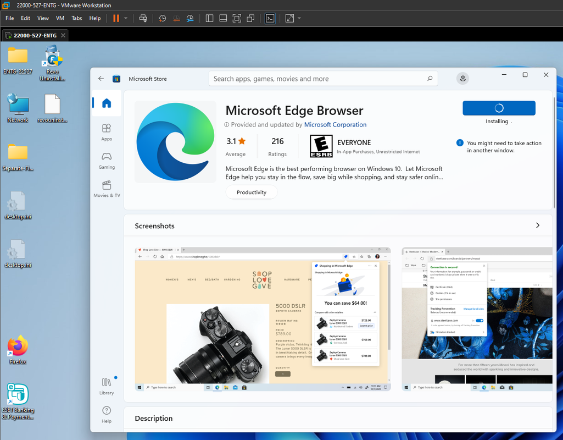Open the Gaming section in sidebar
563x440 pixels.
click(x=107, y=161)
